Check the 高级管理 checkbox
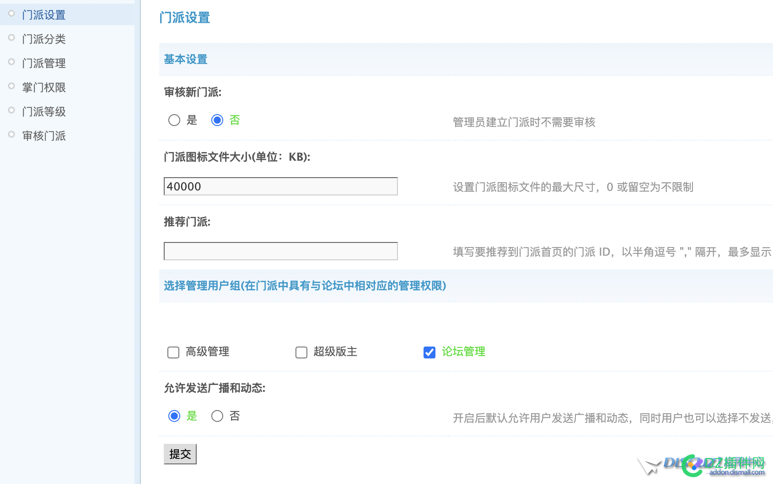The height and width of the screenshot is (484, 773). 173,352
